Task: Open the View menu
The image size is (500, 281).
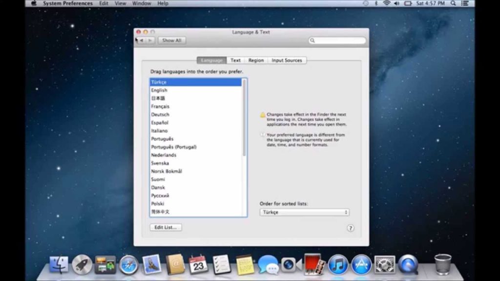Action: point(120,3)
